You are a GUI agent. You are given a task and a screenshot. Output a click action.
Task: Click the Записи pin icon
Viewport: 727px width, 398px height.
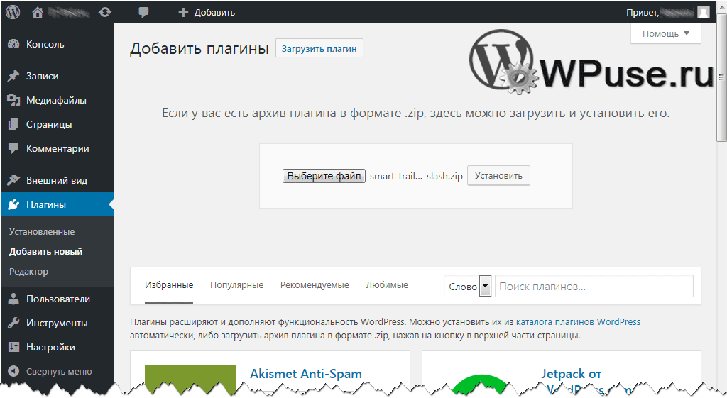[13, 76]
